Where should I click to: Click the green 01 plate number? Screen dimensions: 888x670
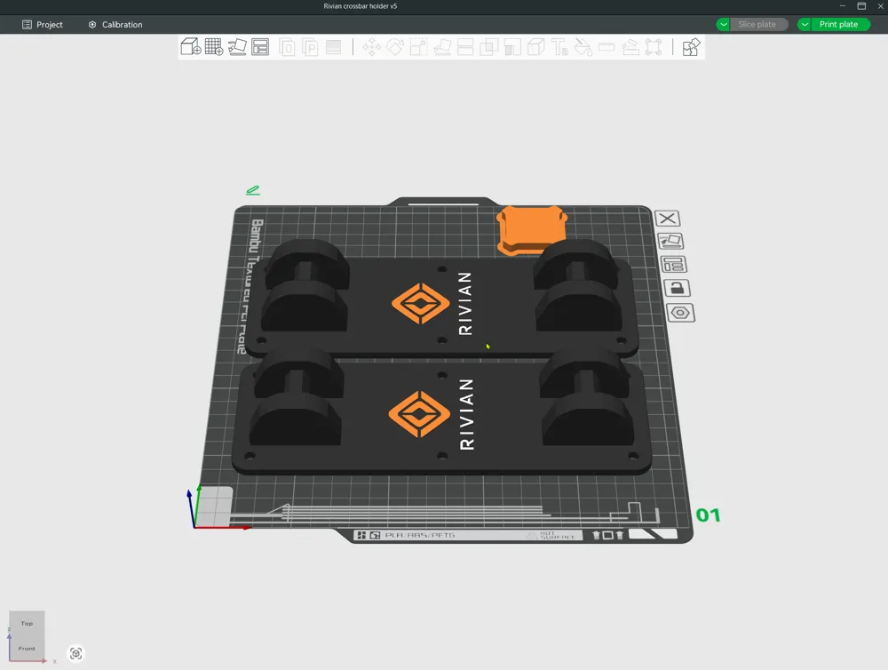[708, 515]
